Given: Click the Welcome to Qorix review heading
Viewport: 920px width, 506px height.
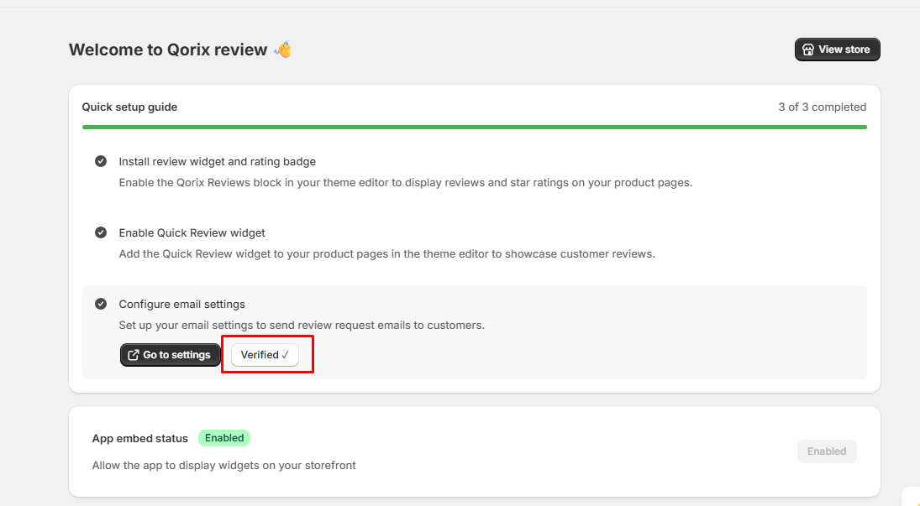Looking at the screenshot, I should tap(168, 50).
